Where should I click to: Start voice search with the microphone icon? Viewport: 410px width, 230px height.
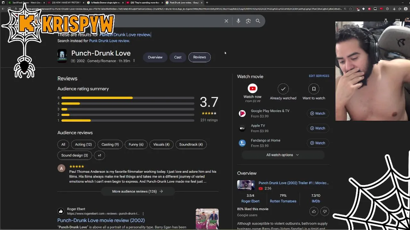238,21
